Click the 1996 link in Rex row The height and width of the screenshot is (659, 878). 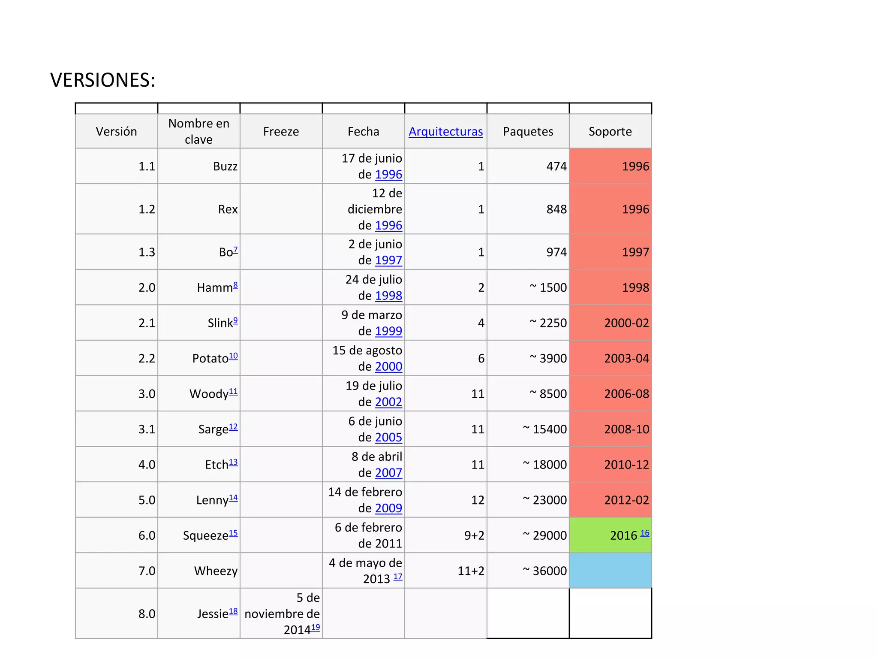click(x=388, y=225)
